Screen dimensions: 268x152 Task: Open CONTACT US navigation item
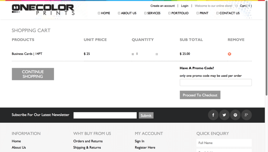click(x=228, y=13)
